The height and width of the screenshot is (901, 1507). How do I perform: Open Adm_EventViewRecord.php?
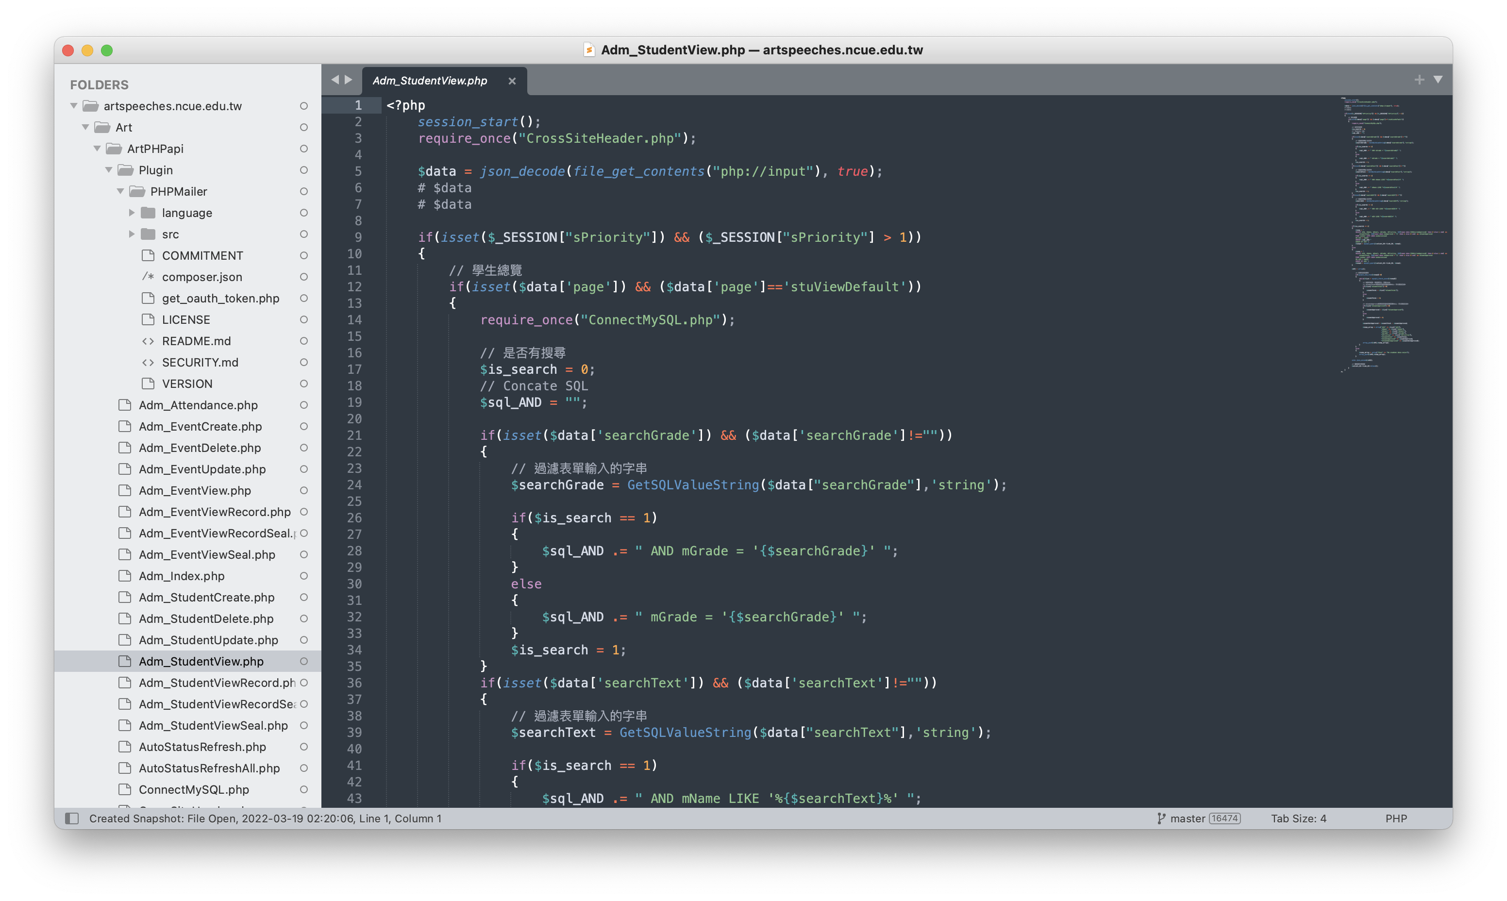215,511
